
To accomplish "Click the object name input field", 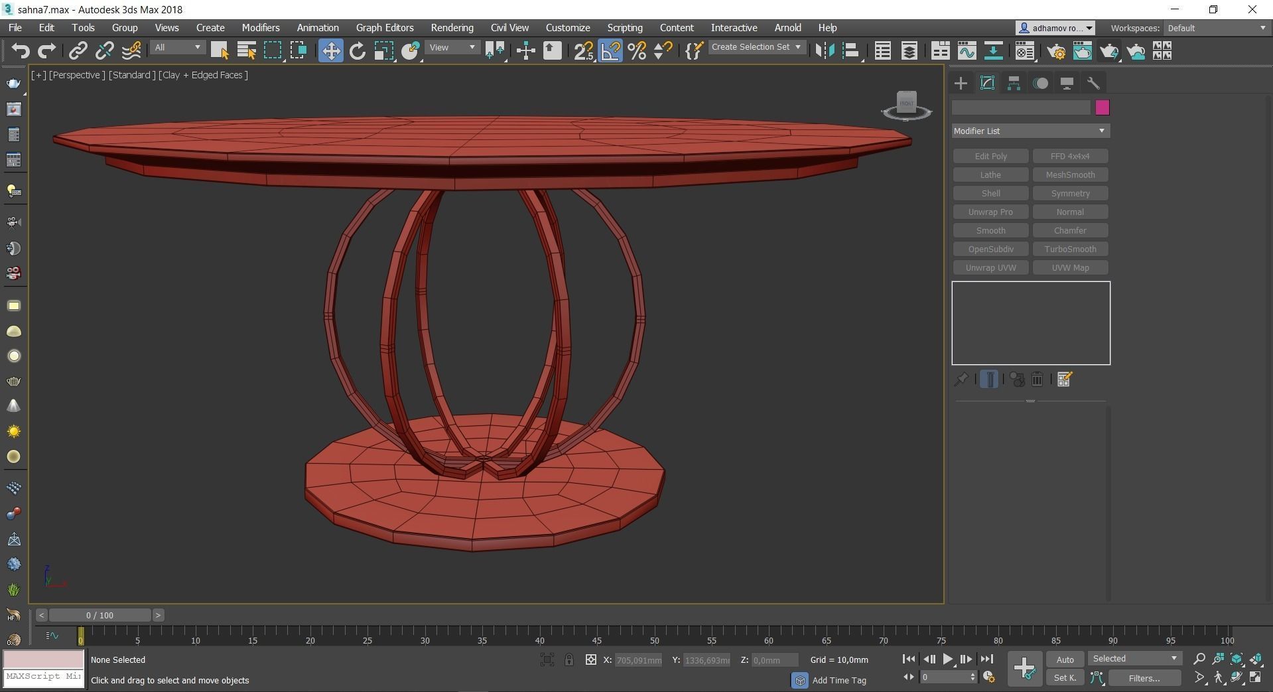I will 1021,107.
